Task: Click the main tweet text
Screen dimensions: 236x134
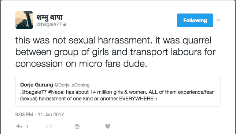Action: pos(115,52)
